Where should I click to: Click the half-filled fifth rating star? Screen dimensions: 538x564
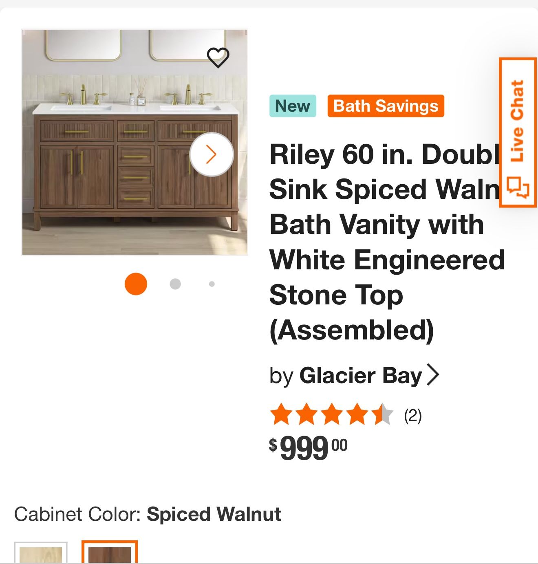tap(382, 415)
